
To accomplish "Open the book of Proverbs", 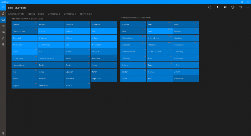I will coord(104,52).
